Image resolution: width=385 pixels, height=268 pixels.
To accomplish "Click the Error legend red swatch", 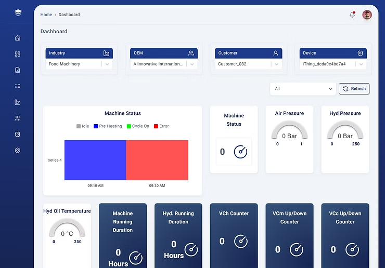I will pos(156,126).
